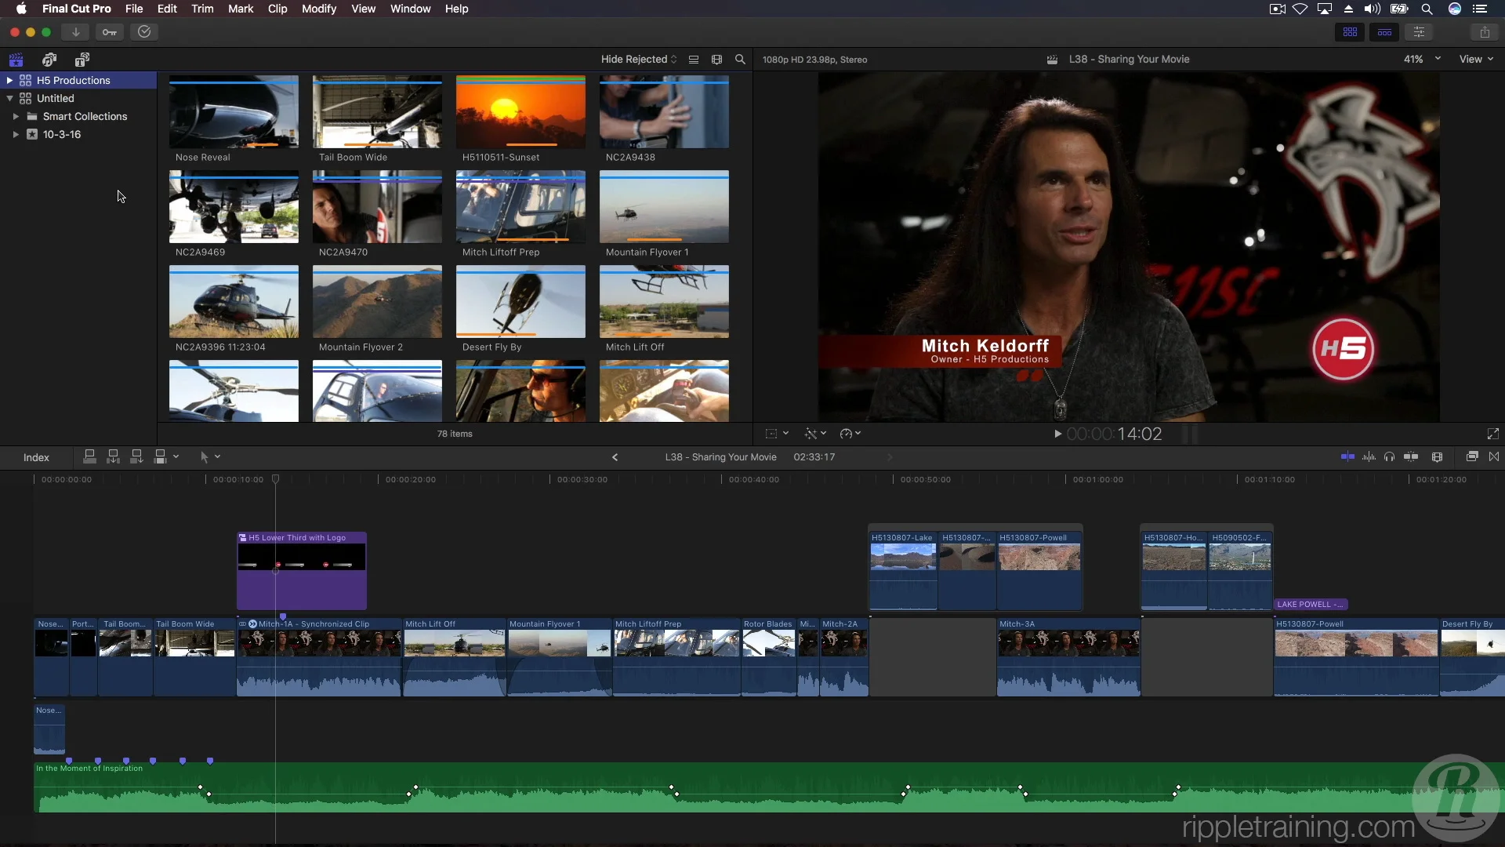
Task: Open the Titles and Generators sidebar
Action: coord(82,60)
